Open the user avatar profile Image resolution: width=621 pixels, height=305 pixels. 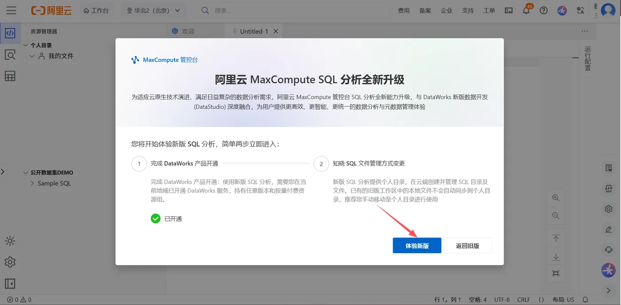click(x=608, y=10)
